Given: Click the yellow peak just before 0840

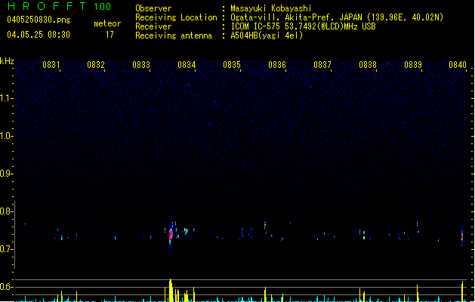Looking at the screenshot, I should 462,291.
